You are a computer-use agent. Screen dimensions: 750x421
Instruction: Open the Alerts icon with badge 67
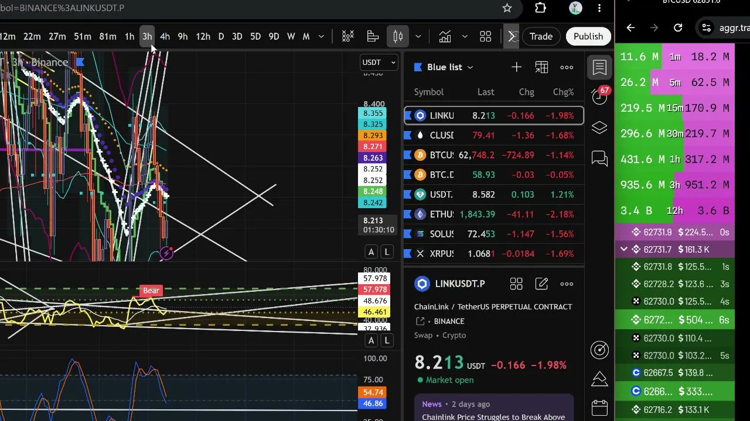(599, 96)
